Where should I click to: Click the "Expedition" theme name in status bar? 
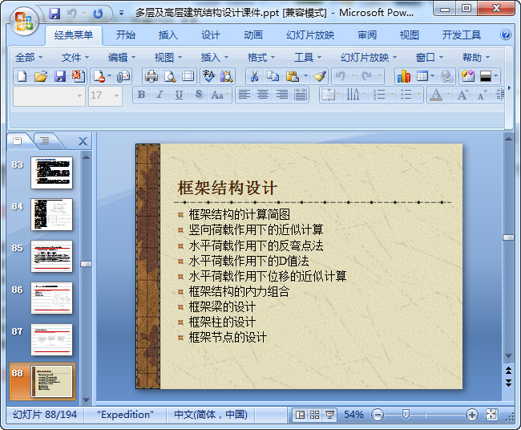(x=125, y=415)
